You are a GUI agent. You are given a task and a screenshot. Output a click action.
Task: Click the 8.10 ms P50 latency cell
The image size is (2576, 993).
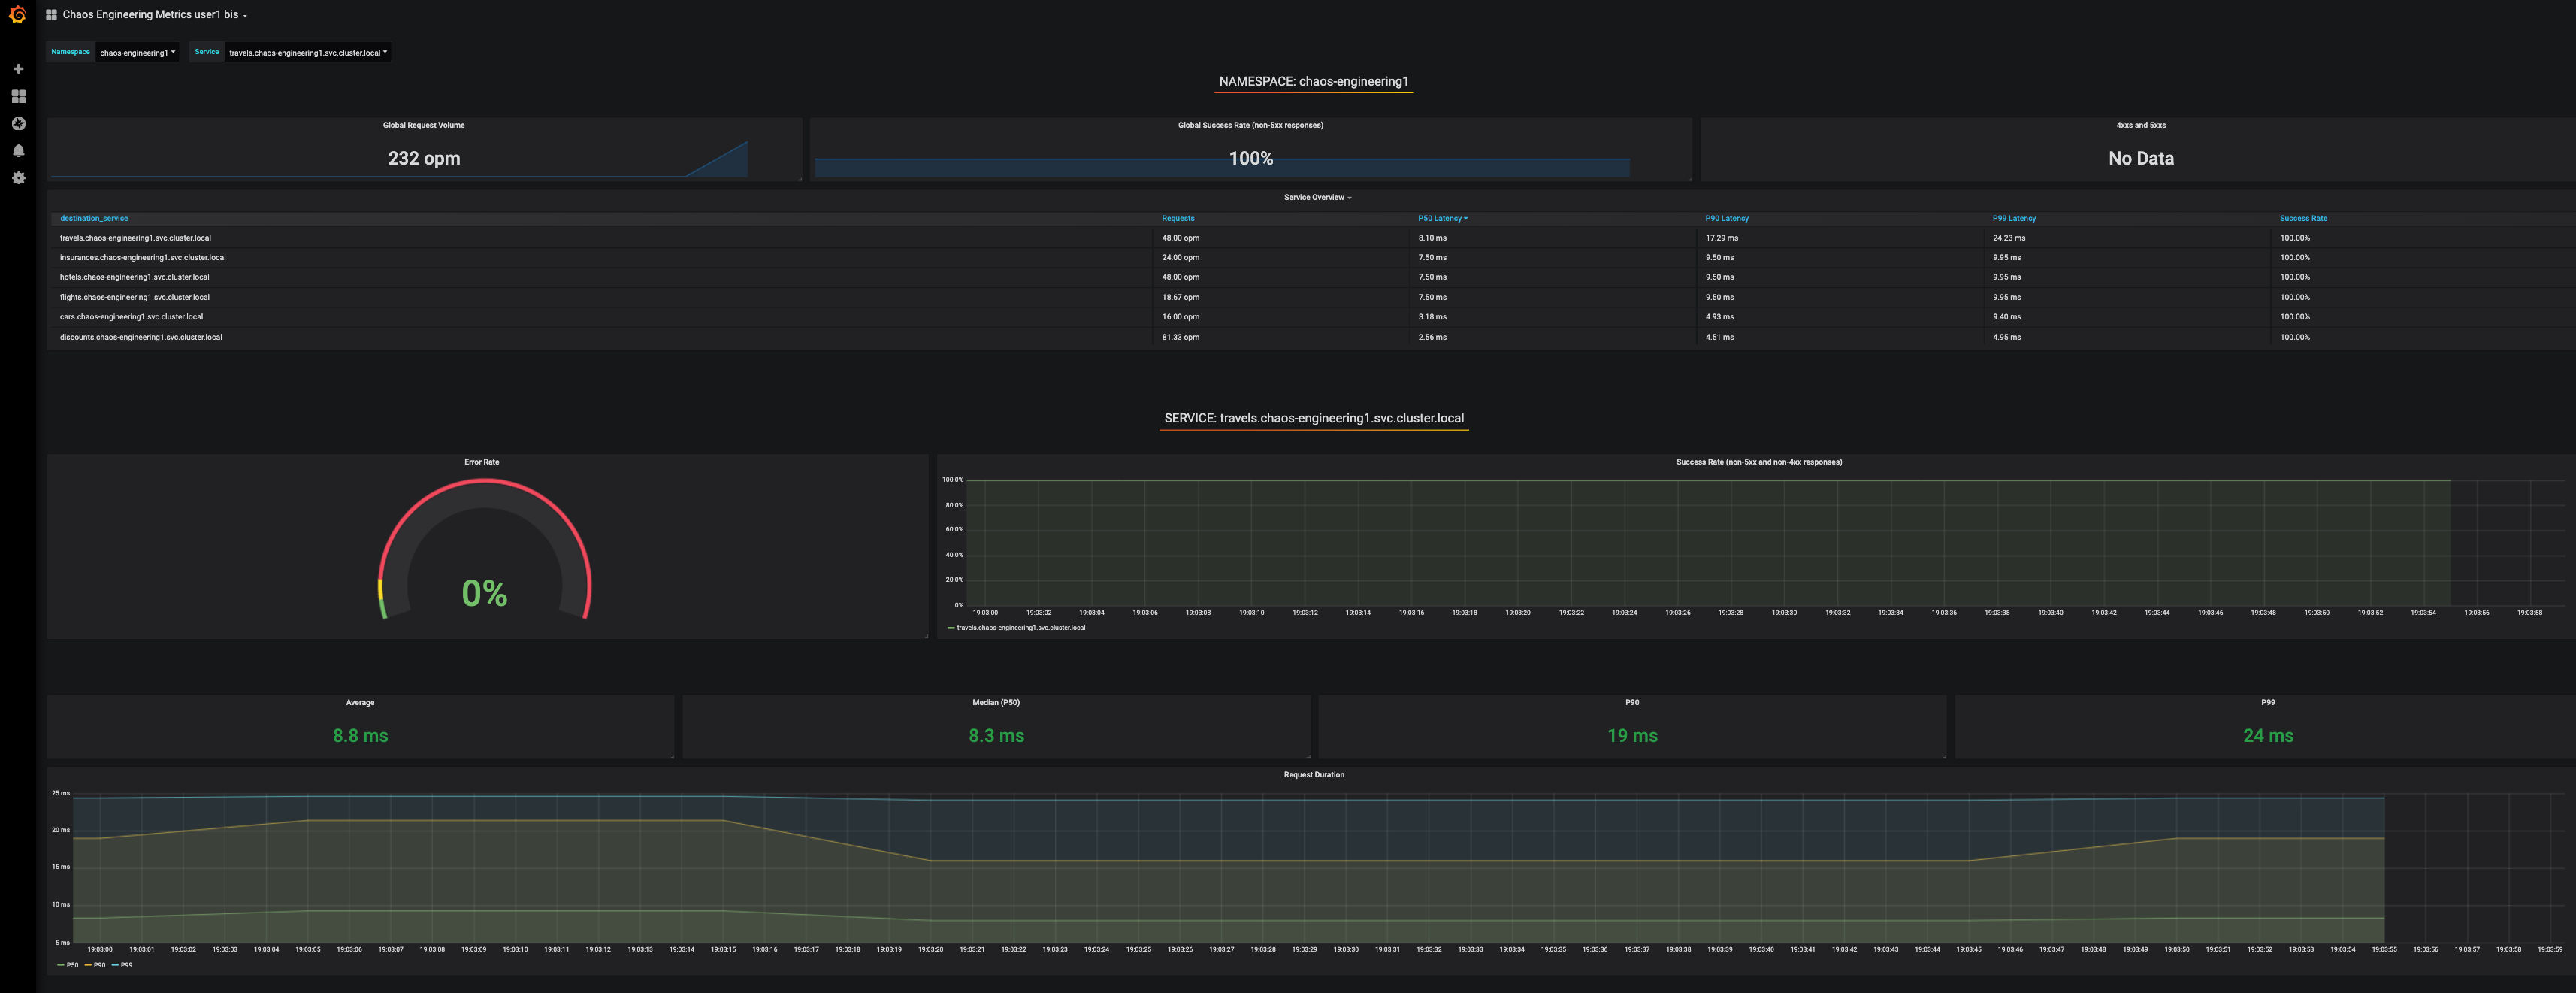(x=1432, y=238)
